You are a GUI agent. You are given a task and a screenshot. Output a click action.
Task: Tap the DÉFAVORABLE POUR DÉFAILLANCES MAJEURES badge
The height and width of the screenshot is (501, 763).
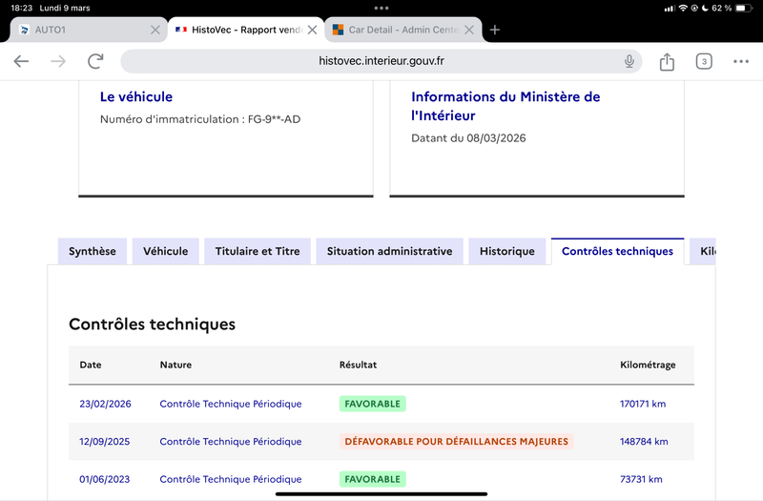(456, 441)
